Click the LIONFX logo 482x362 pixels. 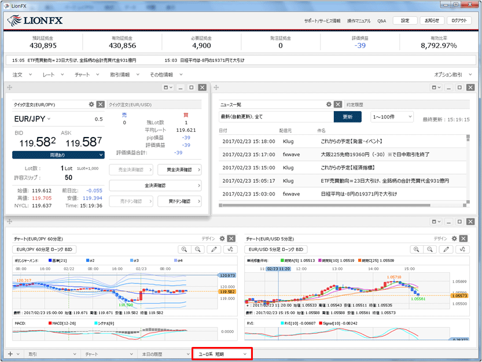[35, 21]
